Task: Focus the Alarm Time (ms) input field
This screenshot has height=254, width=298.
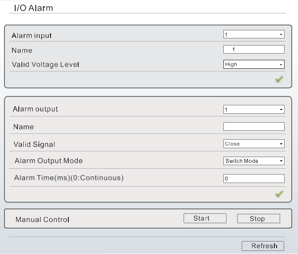Action: (254, 179)
